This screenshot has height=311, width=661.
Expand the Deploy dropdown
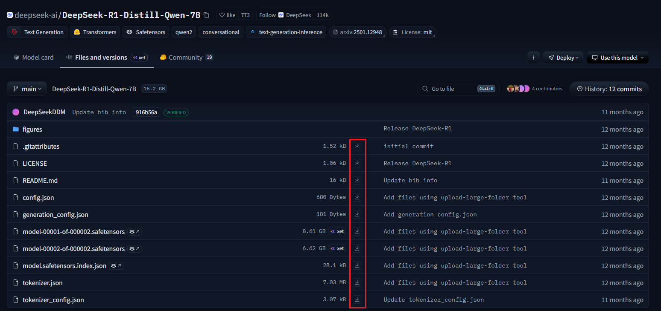563,58
